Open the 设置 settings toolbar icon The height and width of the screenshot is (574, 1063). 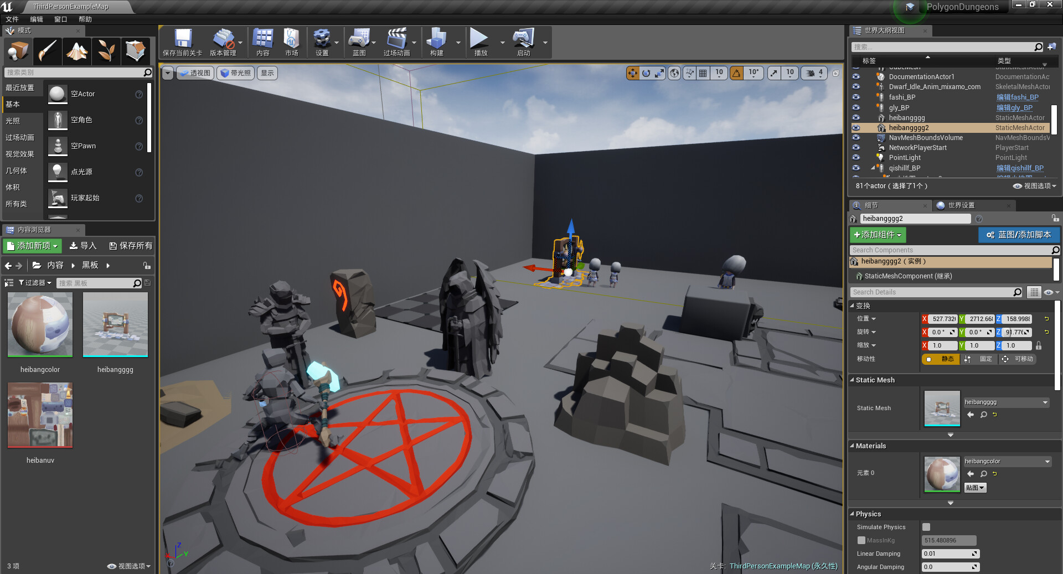[x=322, y=42]
